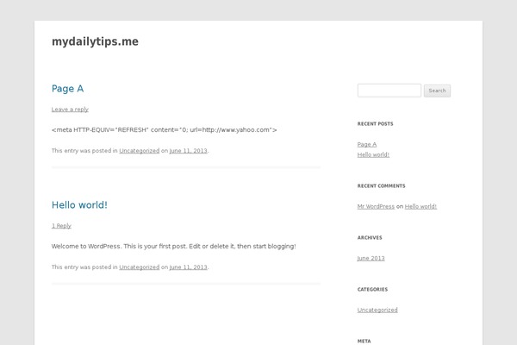Open Hello world! in Recent Posts
The width and height of the screenshot is (517, 345).
tap(373, 154)
